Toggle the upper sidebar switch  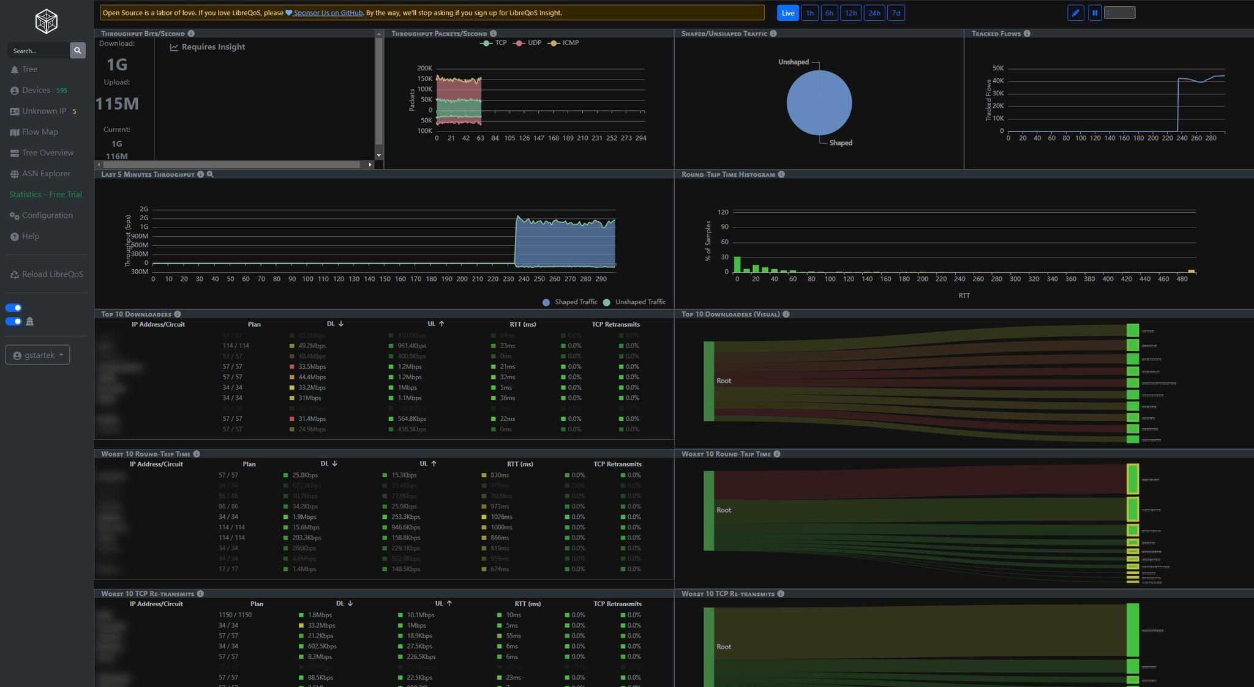pos(13,308)
